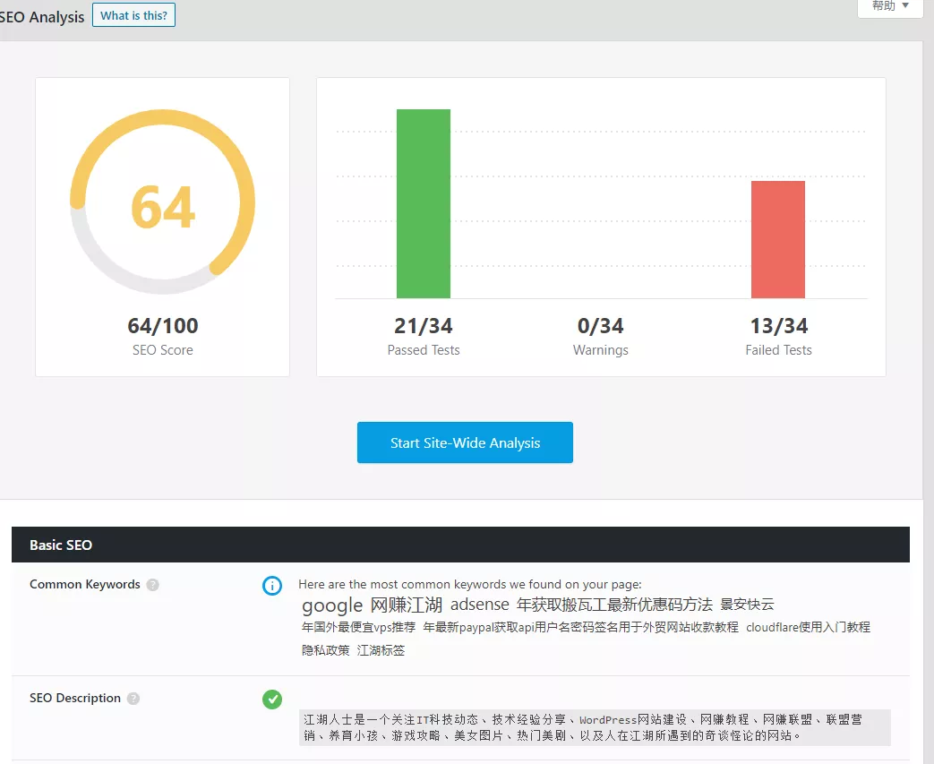
Task: Click the keyword 'adsense'
Action: pos(479,605)
